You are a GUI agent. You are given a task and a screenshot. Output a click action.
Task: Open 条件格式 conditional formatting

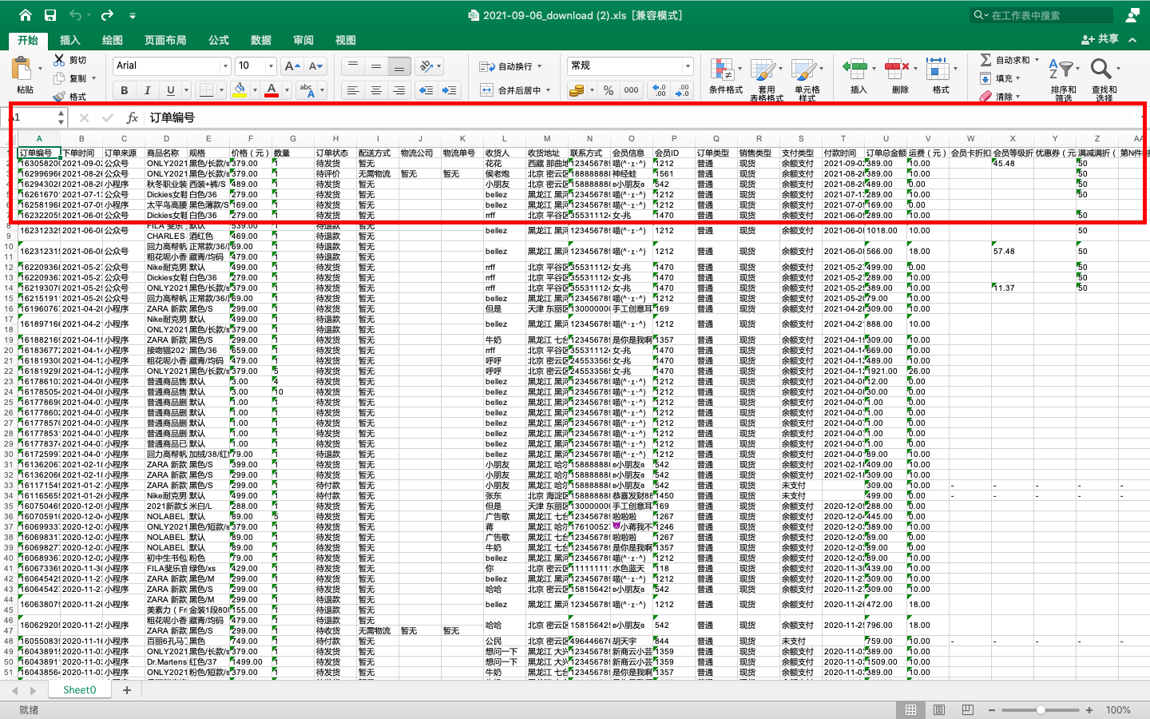pyautogui.click(x=726, y=77)
